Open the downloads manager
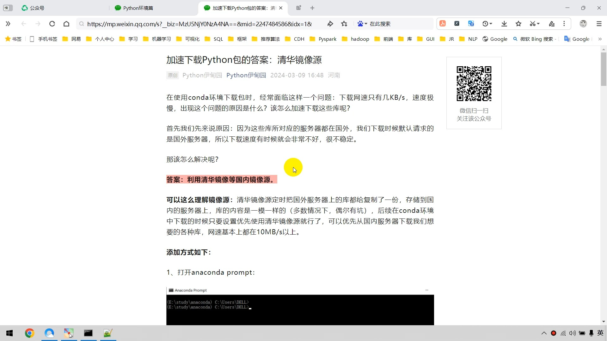The width and height of the screenshot is (607, 341). 504,24
